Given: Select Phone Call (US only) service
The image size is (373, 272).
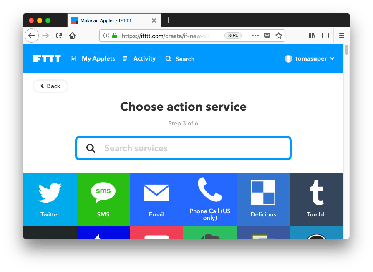Looking at the screenshot, I should tap(210, 199).
